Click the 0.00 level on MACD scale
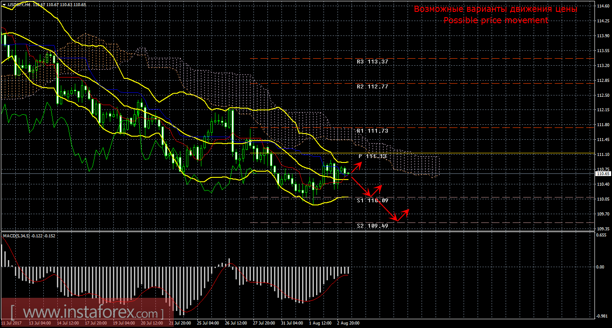The width and height of the screenshot is (612, 328). pos(601,266)
